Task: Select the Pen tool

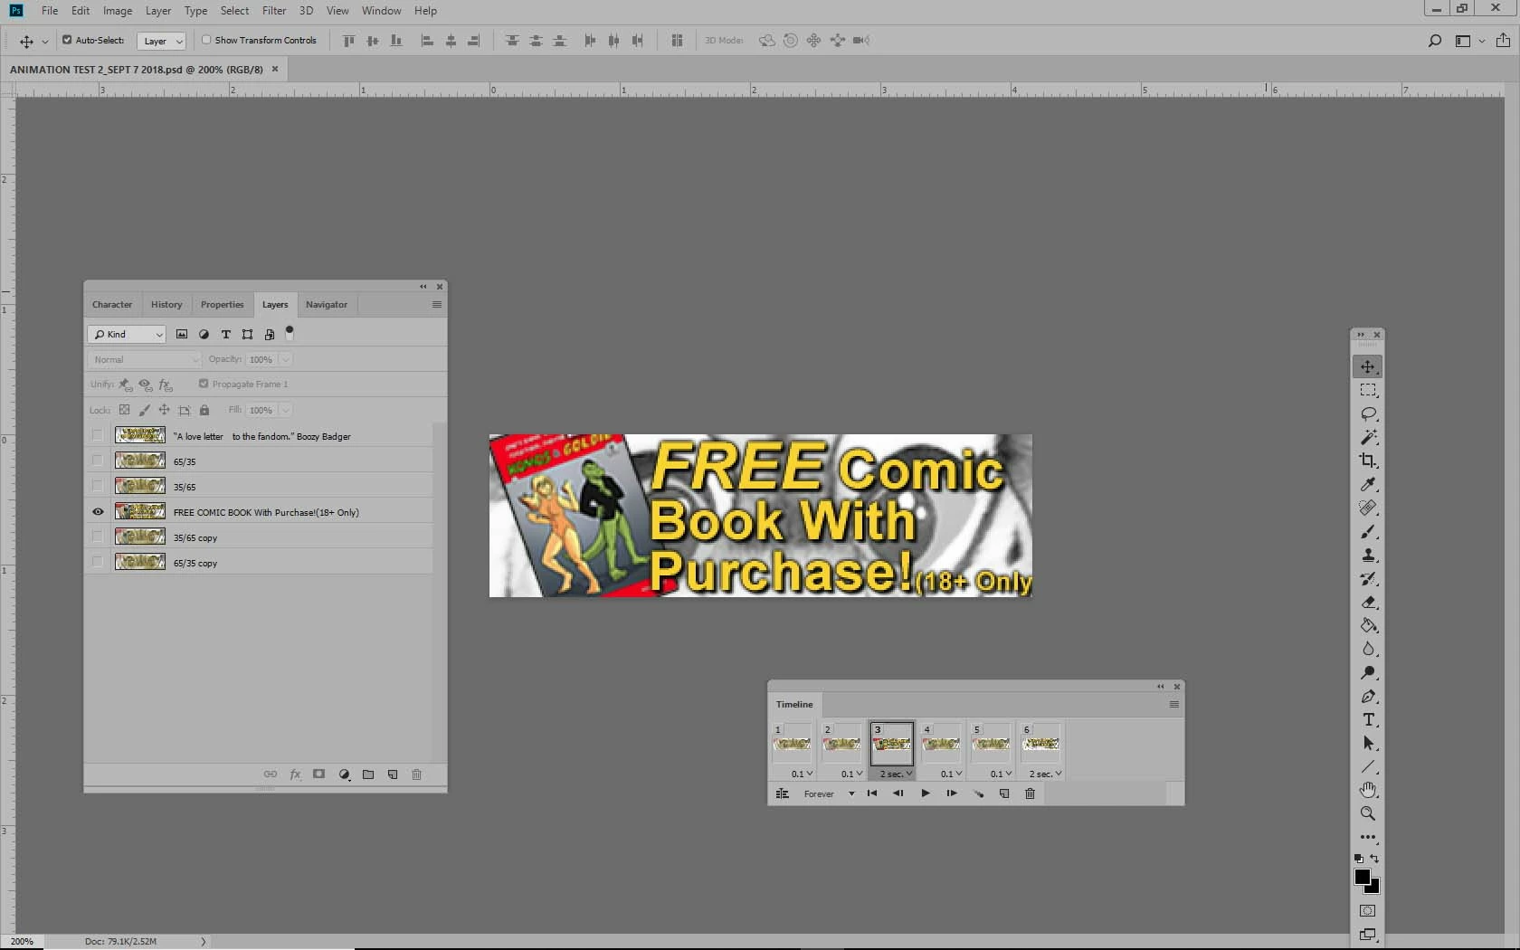Action: tap(1367, 696)
